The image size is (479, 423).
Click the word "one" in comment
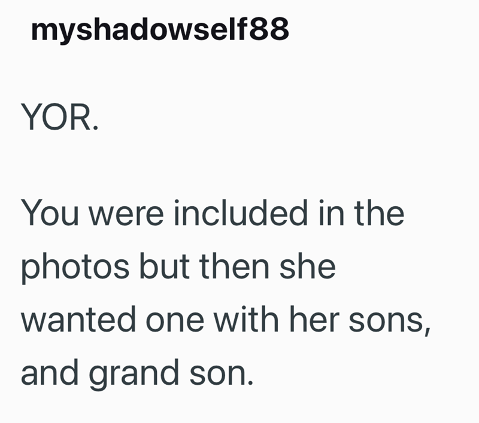pyautogui.click(x=175, y=323)
